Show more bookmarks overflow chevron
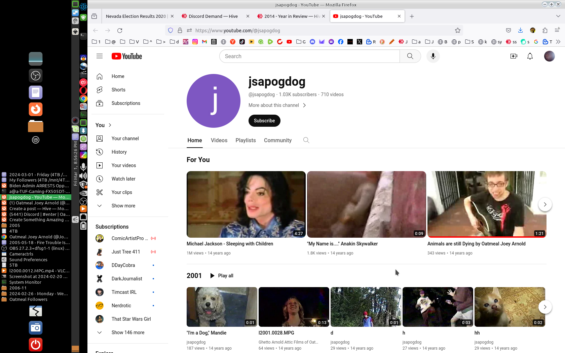This screenshot has height=353, width=565. pyautogui.click(x=558, y=42)
